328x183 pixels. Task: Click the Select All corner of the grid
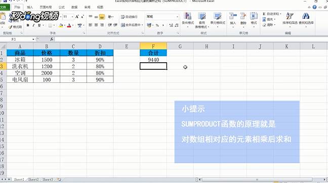[x=3, y=46]
